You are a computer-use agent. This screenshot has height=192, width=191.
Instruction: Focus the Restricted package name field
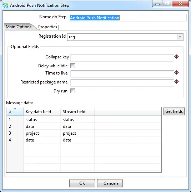(122, 83)
